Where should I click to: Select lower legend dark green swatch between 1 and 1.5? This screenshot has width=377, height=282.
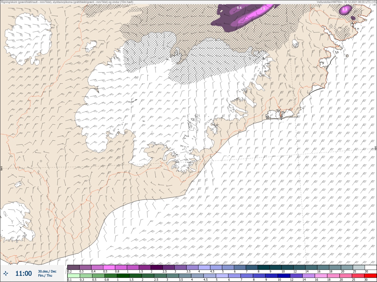(123, 276)
